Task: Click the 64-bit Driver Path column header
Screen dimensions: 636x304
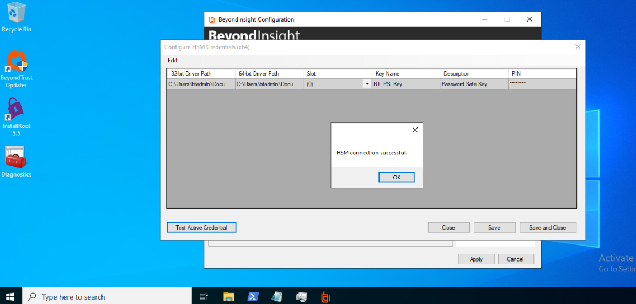Action: (x=269, y=74)
